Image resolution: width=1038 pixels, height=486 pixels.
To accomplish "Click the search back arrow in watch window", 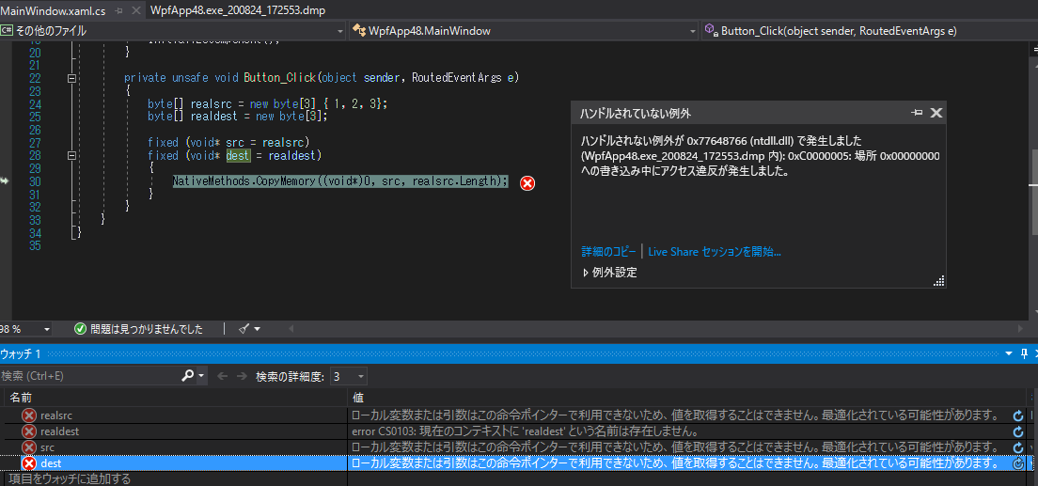I will pyautogui.click(x=223, y=376).
